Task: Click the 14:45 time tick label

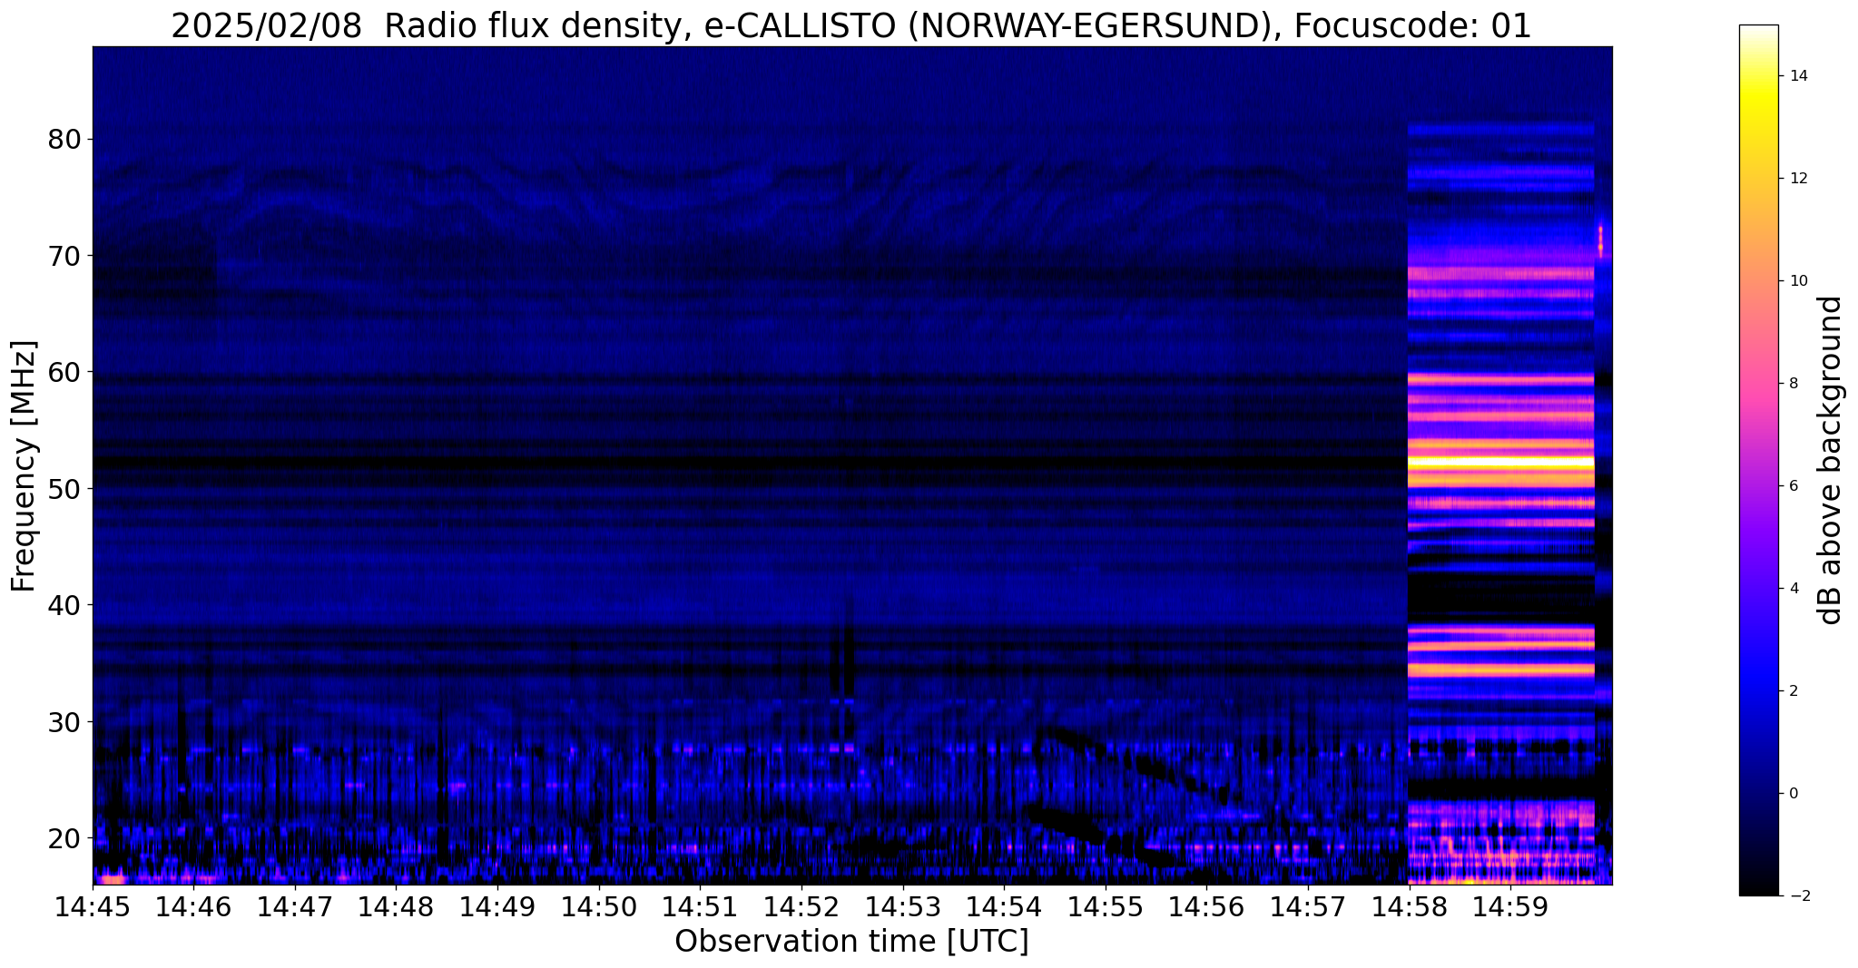Action: point(93,905)
